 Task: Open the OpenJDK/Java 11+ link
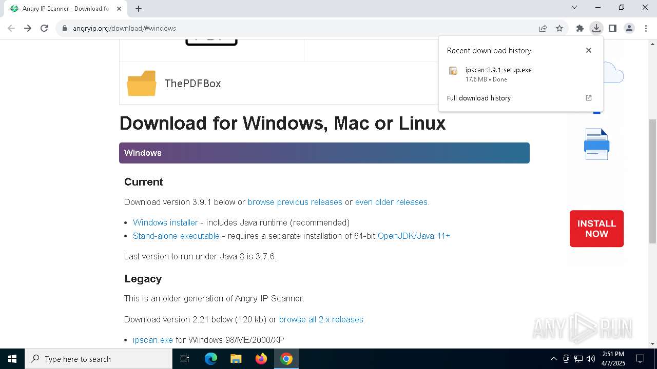pos(414,236)
